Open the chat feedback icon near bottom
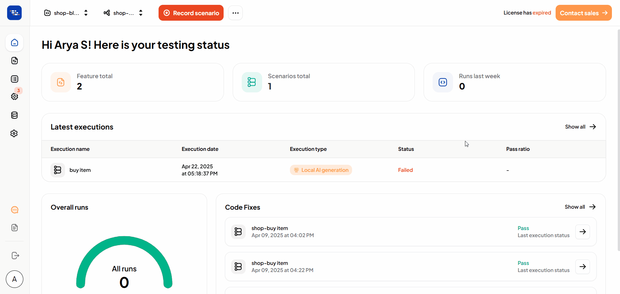 [14, 210]
